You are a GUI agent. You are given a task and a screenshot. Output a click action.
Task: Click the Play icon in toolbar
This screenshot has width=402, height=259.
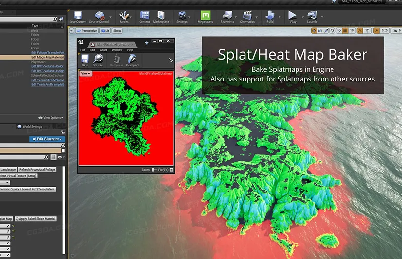coord(293,17)
